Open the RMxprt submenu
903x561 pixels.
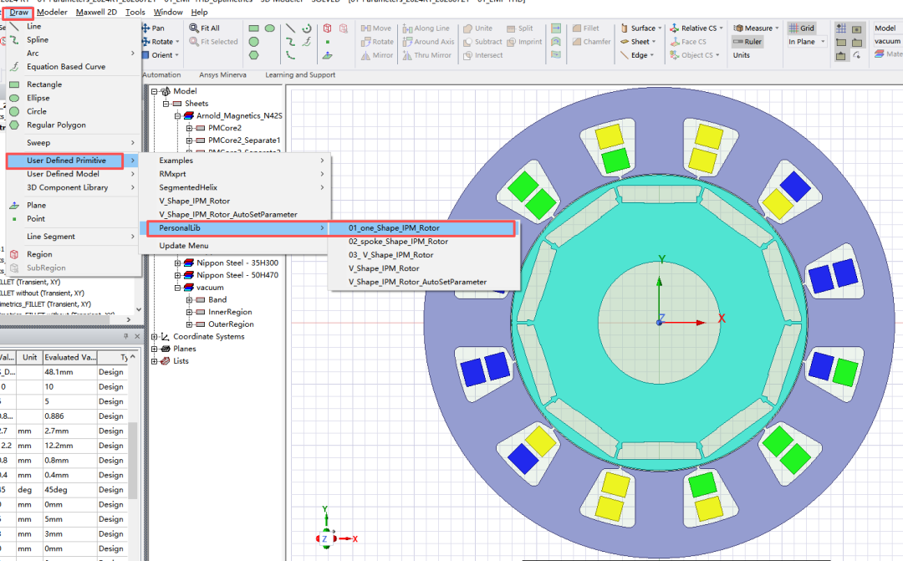(235, 174)
